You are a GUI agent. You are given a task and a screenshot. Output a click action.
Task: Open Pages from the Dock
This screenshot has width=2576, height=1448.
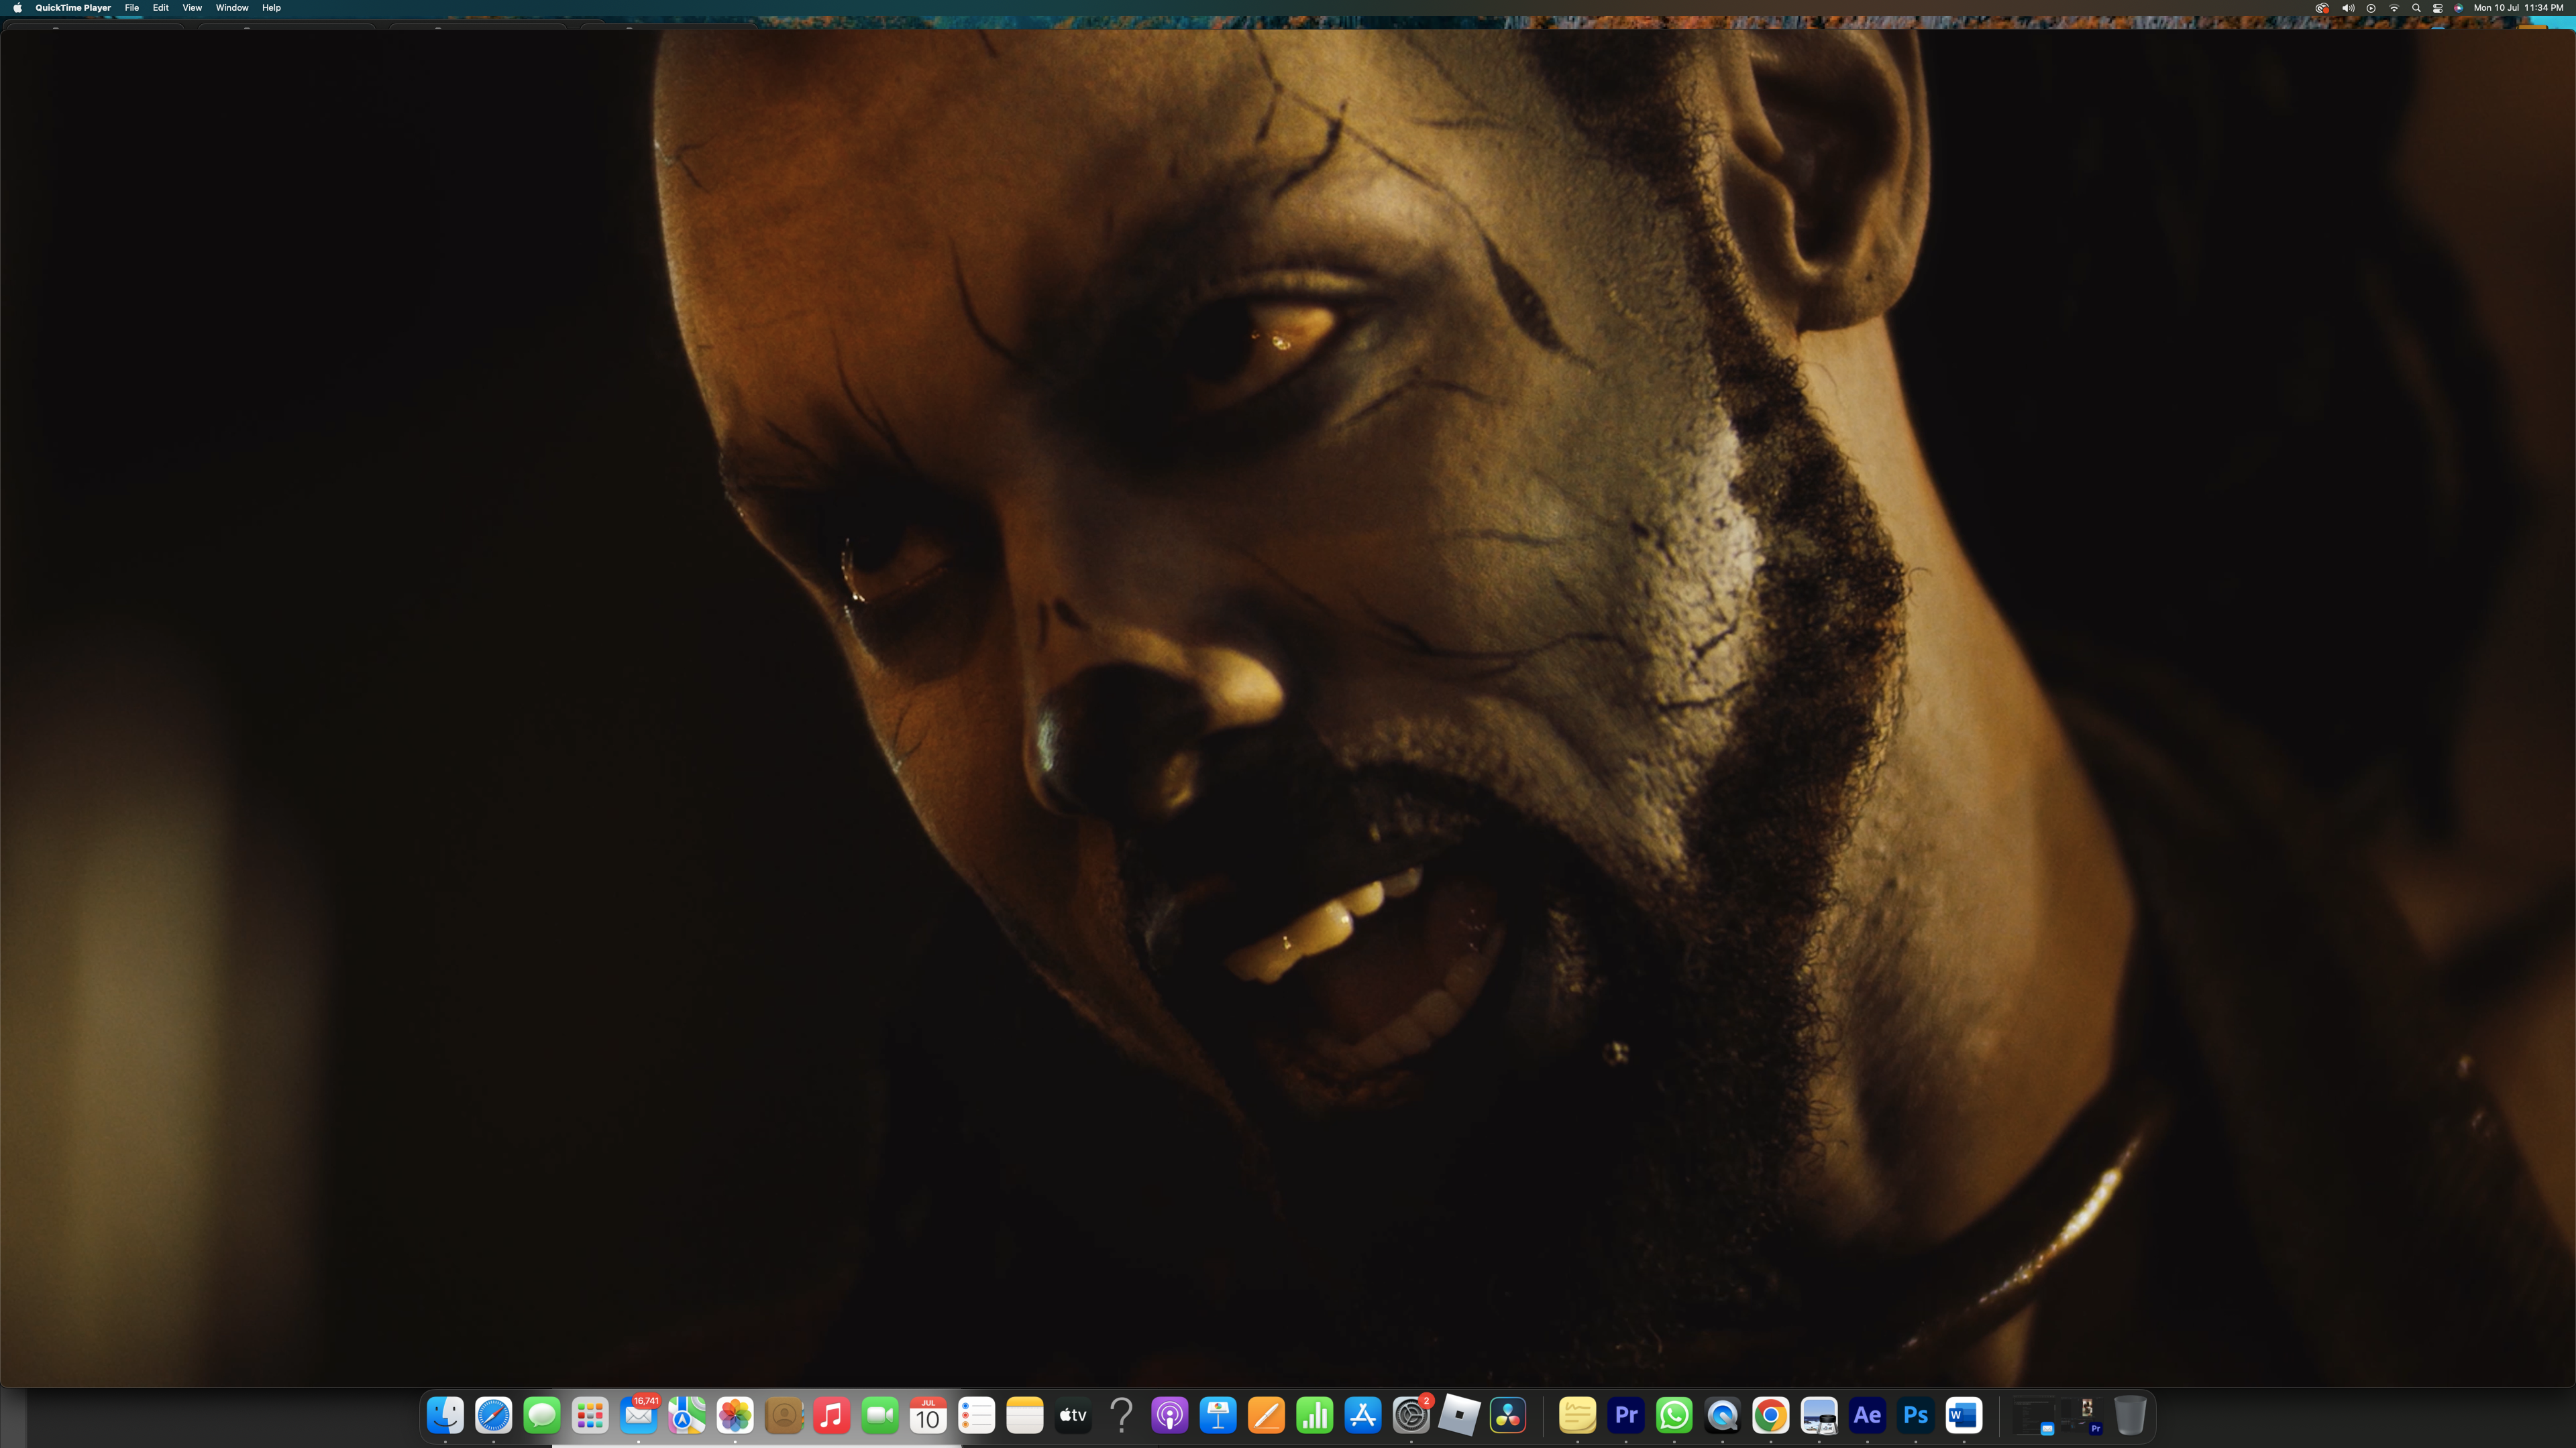tap(1266, 1415)
